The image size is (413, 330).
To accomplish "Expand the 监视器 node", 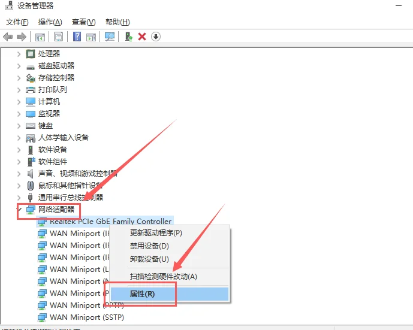I will [19, 114].
